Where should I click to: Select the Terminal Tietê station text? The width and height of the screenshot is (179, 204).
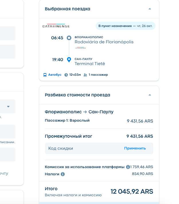coord(90,64)
